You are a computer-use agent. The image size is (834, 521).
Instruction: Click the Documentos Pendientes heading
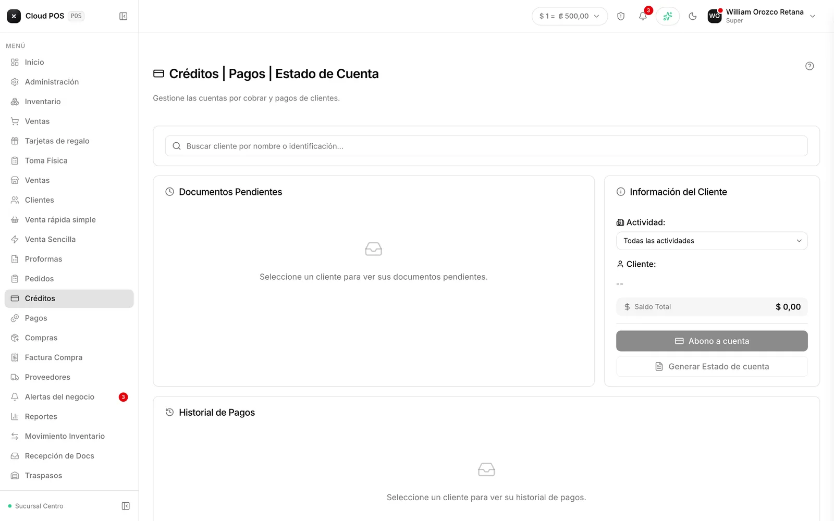tap(230, 192)
